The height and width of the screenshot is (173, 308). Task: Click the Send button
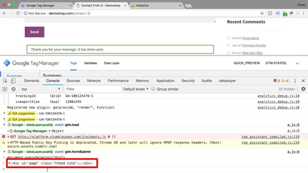34,32
